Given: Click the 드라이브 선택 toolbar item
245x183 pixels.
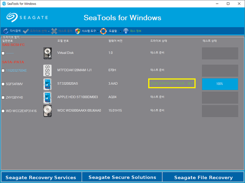Looking at the screenshot, I should [x=38, y=31].
